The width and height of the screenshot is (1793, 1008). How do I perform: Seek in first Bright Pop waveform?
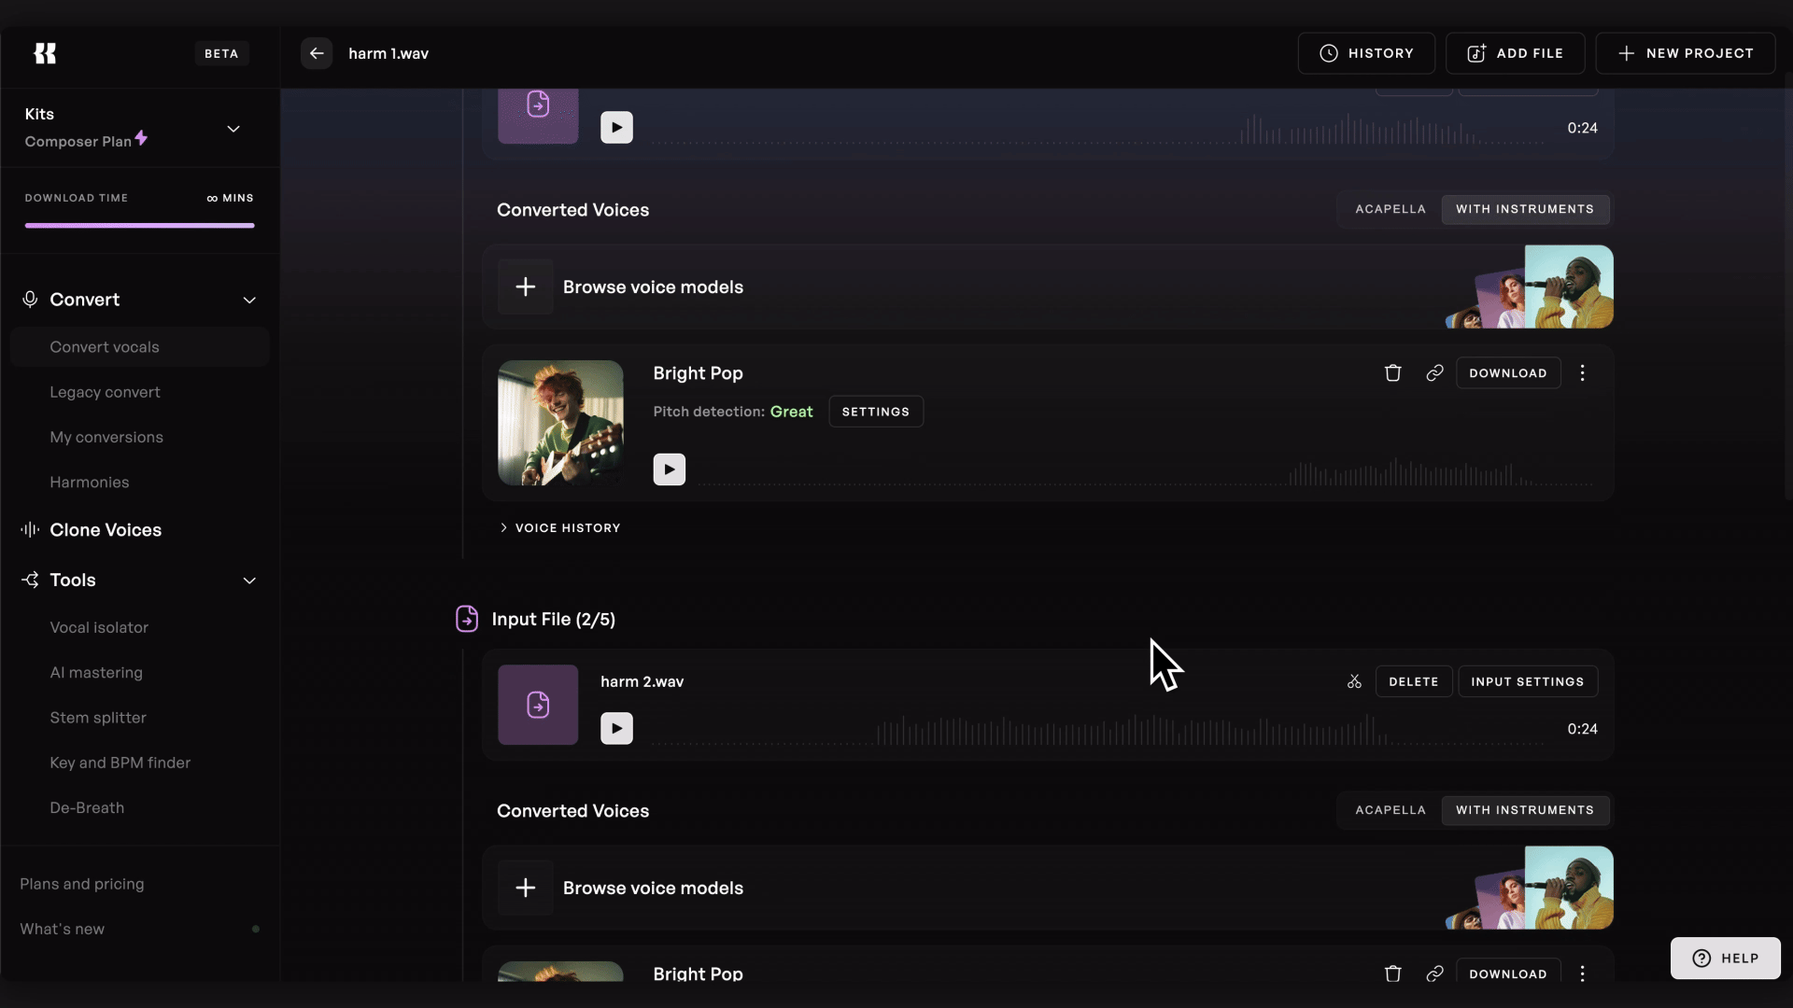(x=1145, y=472)
